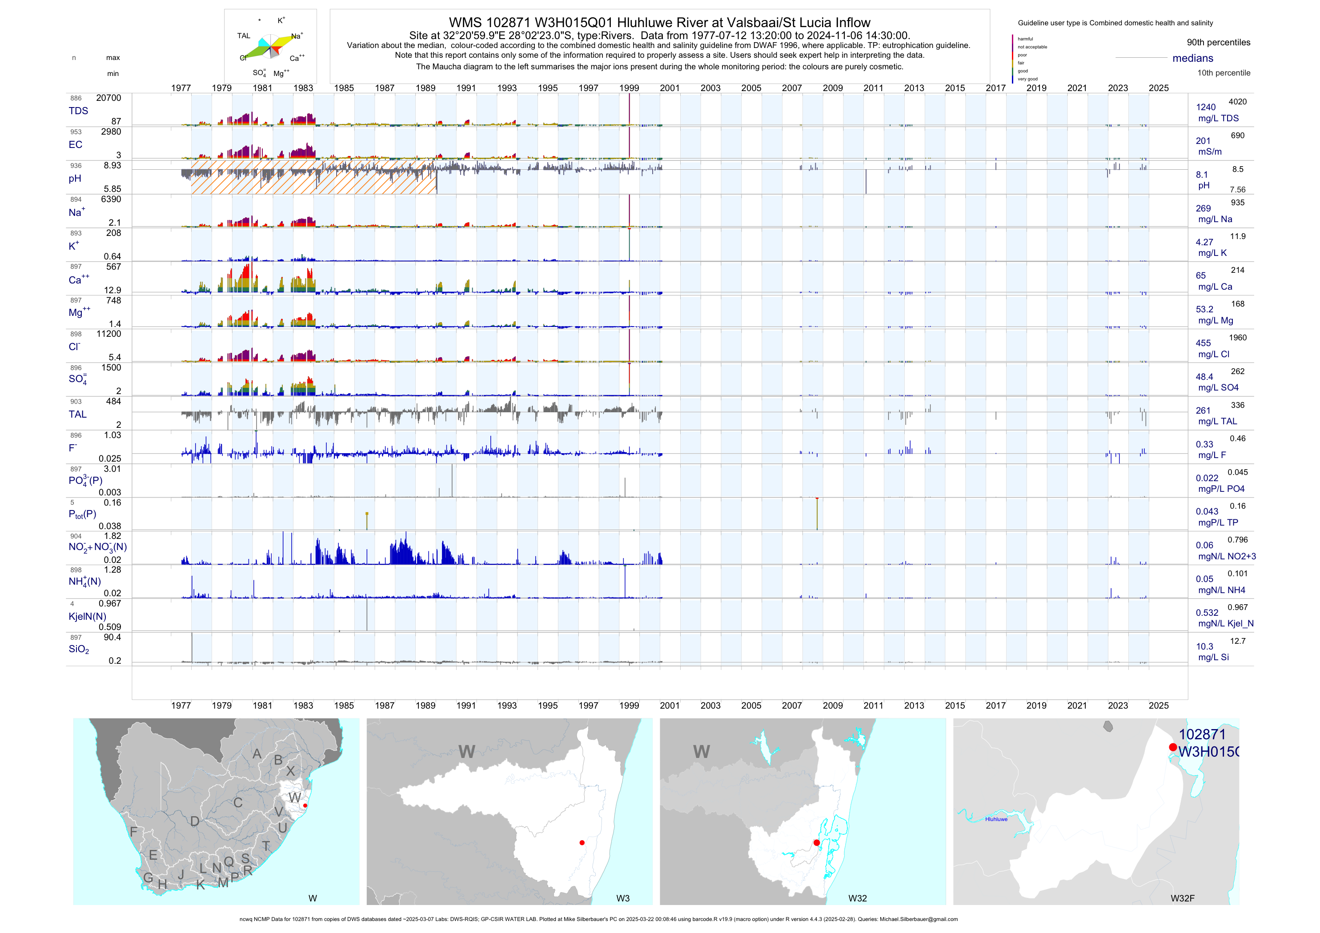Viewport: 1320px width, 933px height.
Task: Click the Hluhluwe dam label on the map
Action: (996, 819)
